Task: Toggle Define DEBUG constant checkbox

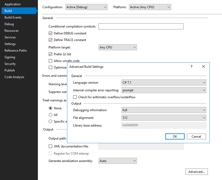Action: [x=50, y=33]
